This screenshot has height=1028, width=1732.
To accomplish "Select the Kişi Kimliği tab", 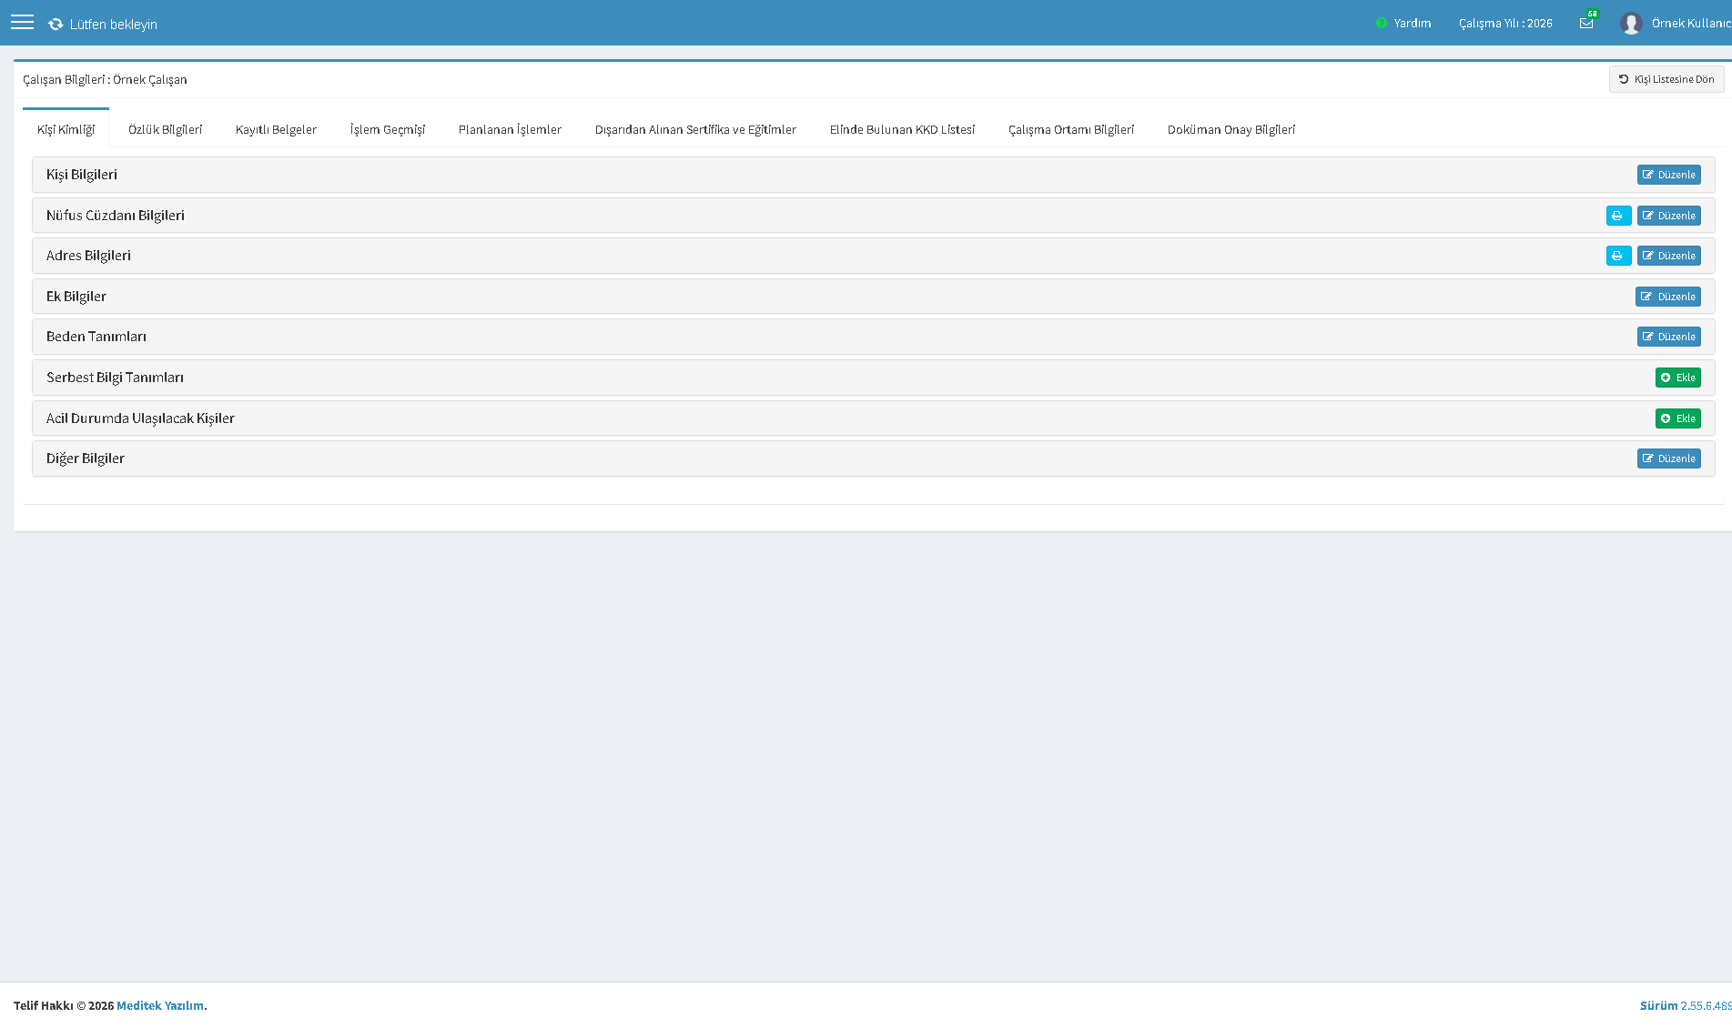I will (66, 129).
